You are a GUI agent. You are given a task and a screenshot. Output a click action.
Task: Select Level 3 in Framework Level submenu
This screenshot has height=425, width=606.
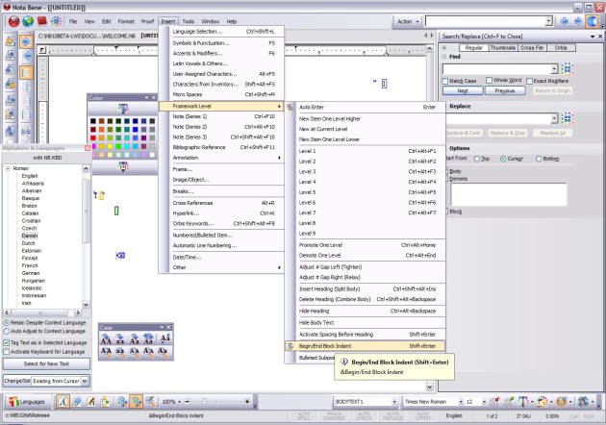[x=367, y=171]
